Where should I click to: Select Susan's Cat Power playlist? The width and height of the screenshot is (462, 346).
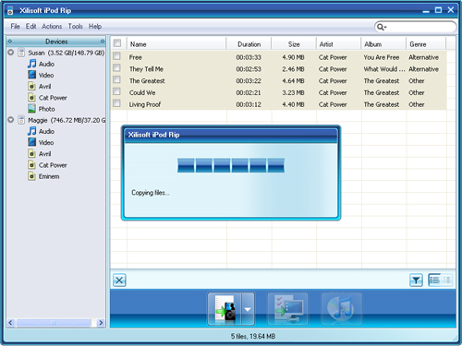pyautogui.click(x=47, y=98)
